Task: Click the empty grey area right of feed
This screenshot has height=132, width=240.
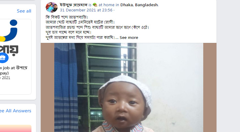Action: (228, 66)
